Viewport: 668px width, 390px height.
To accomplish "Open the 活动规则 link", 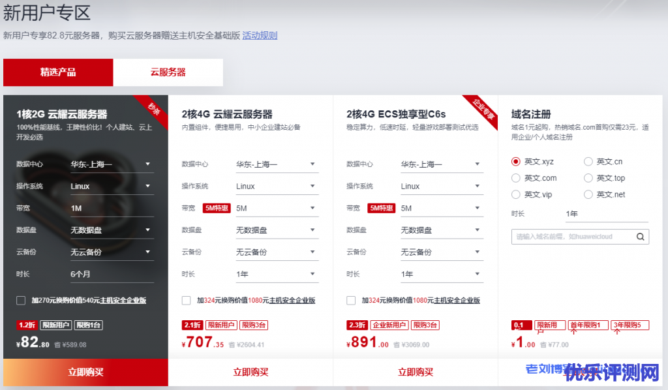I will click(x=260, y=35).
